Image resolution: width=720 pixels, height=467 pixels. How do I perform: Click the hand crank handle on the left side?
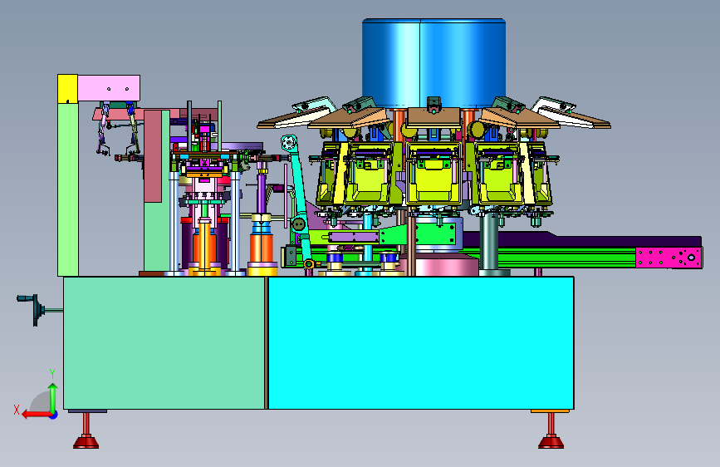click(x=32, y=309)
